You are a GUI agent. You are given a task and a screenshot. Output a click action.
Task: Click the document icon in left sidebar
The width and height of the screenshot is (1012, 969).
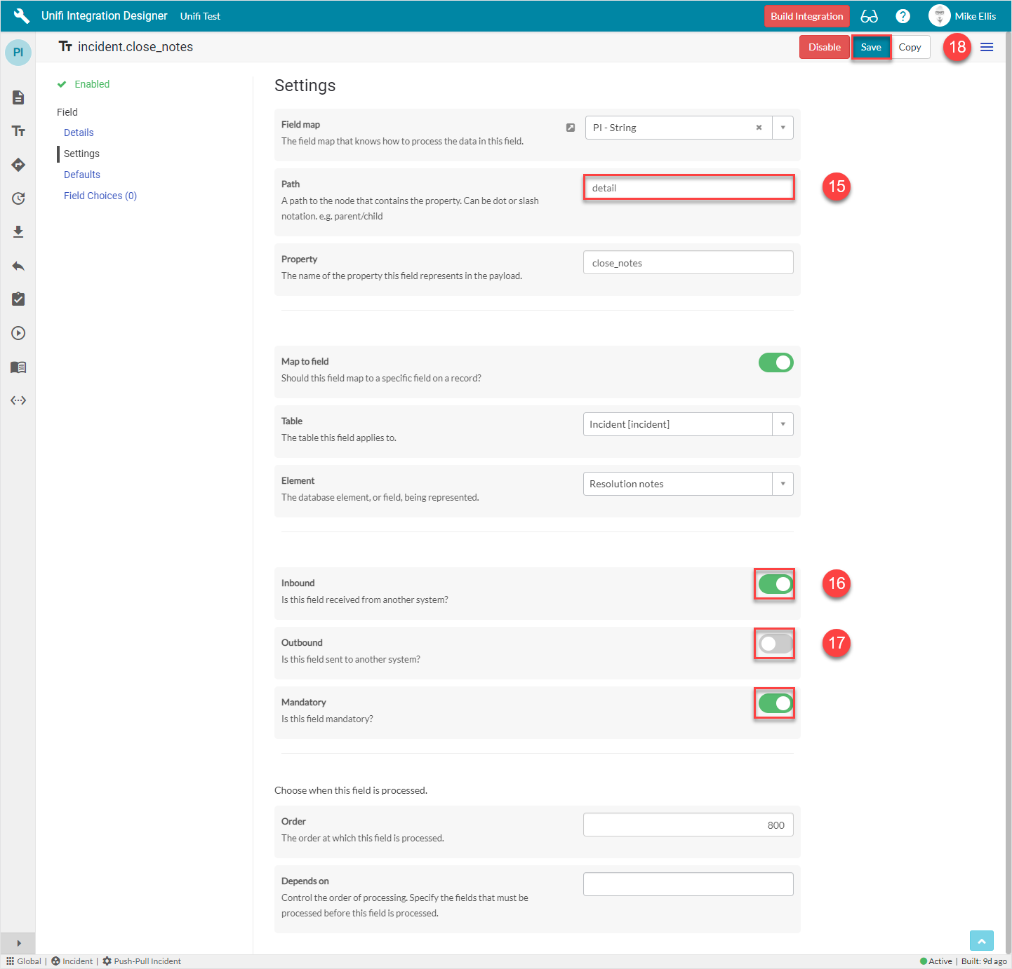tap(18, 97)
